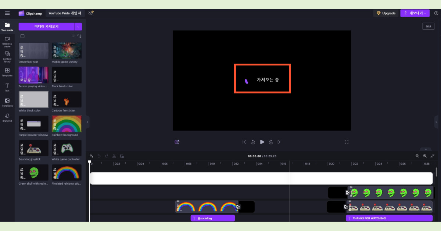Viewport: 441px width, 231px height.
Task: Select Pixelated rainbow sticker thumbnail
Action: pyautogui.click(x=67, y=173)
